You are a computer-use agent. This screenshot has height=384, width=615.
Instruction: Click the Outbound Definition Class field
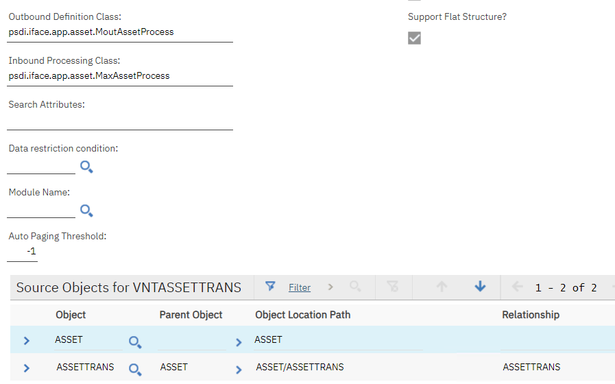(x=120, y=32)
